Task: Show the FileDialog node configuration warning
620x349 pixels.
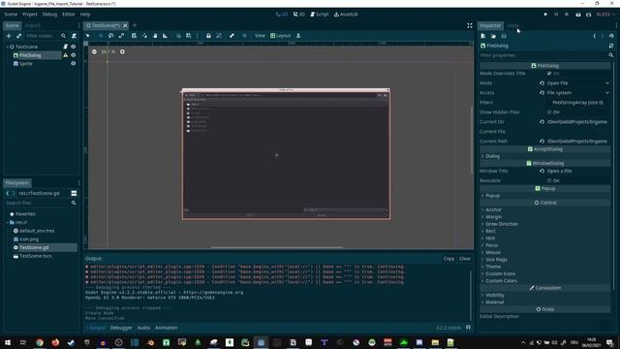Action: [65, 55]
